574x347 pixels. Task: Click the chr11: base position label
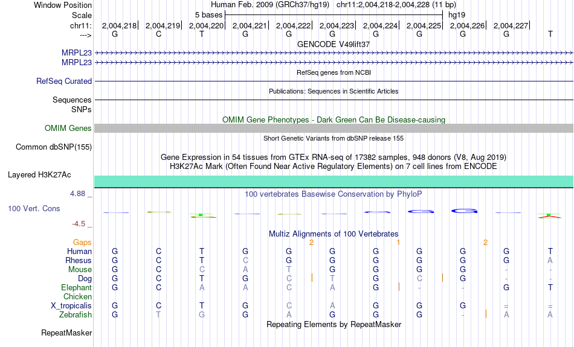(x=81, y=25)
